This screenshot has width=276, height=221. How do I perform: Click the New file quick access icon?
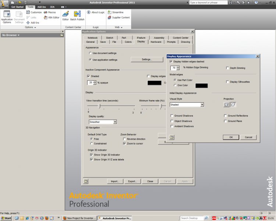click(x=13, y=2)
